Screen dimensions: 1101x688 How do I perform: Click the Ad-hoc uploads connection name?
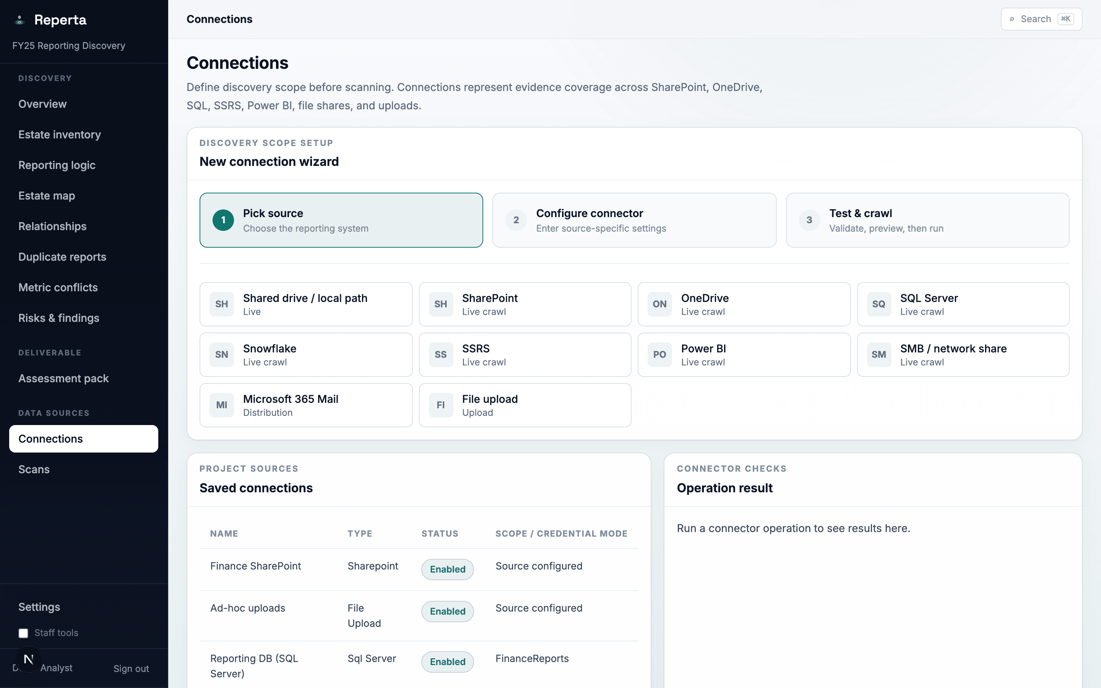[247, 608]
